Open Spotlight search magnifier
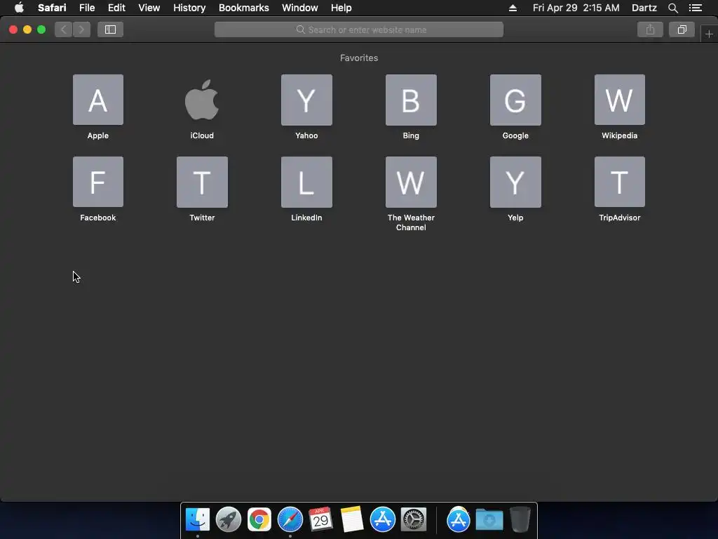 coord(672,8)
